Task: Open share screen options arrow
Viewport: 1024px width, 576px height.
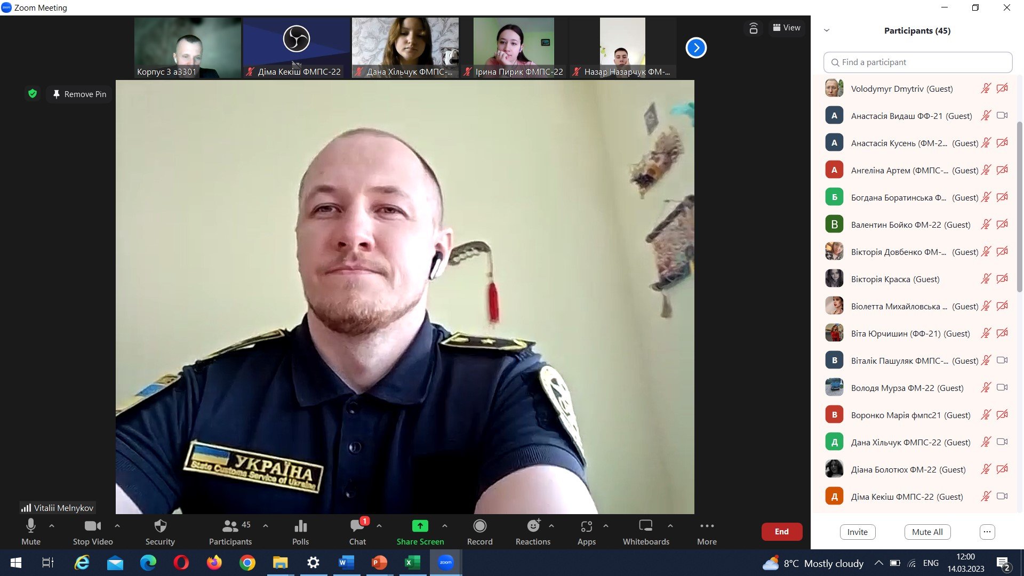Action: pos(445,526)
